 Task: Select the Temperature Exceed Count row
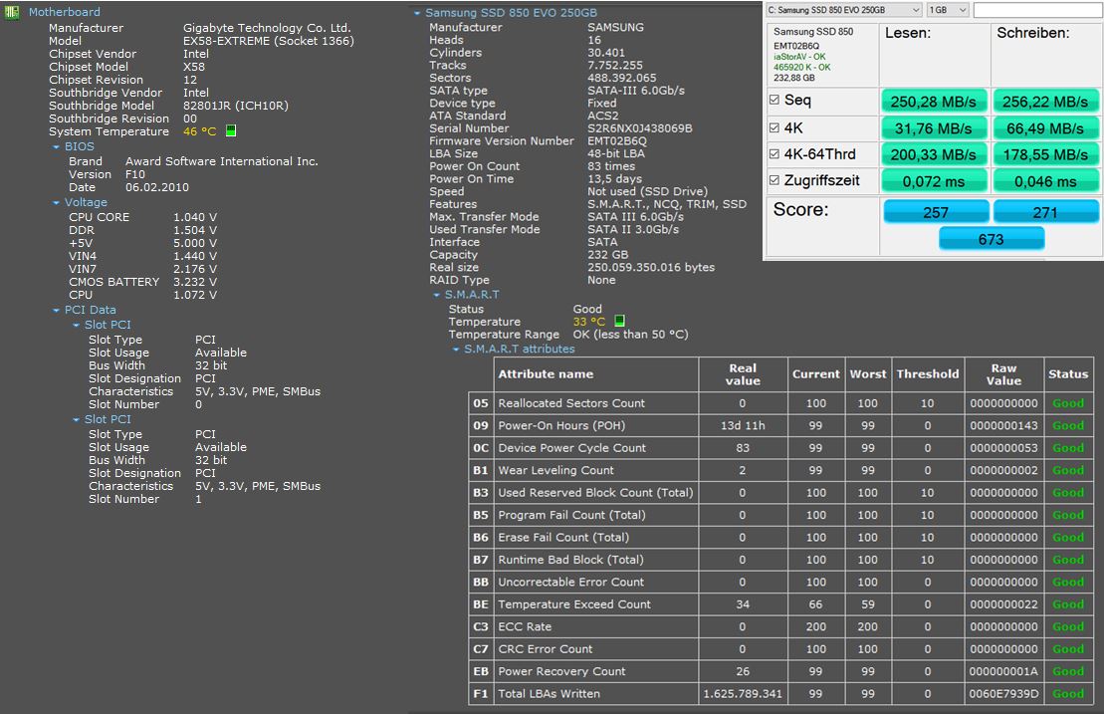[x=780, y=604]
